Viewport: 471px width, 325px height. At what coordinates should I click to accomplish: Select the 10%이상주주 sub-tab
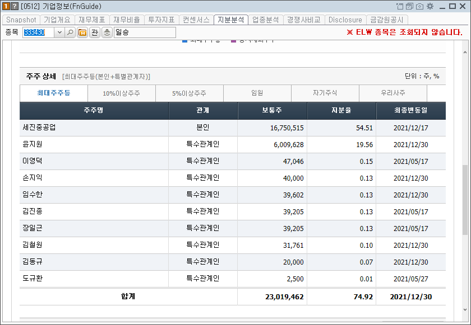(121, 93)
